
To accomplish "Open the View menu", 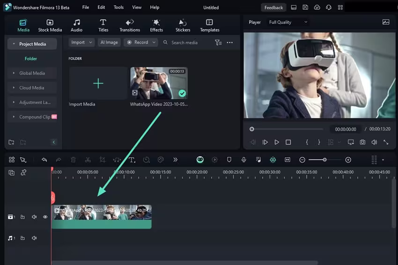I will (137, 7).
